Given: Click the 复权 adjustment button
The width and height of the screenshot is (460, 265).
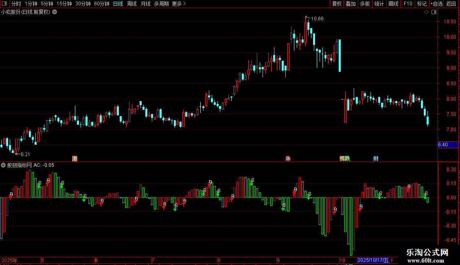Looking at the screenshot, I should (337, 4).
